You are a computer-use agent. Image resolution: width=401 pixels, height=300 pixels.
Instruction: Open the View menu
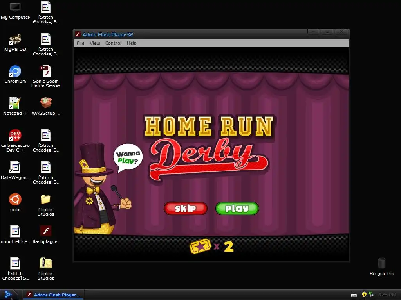coord(95,43)
